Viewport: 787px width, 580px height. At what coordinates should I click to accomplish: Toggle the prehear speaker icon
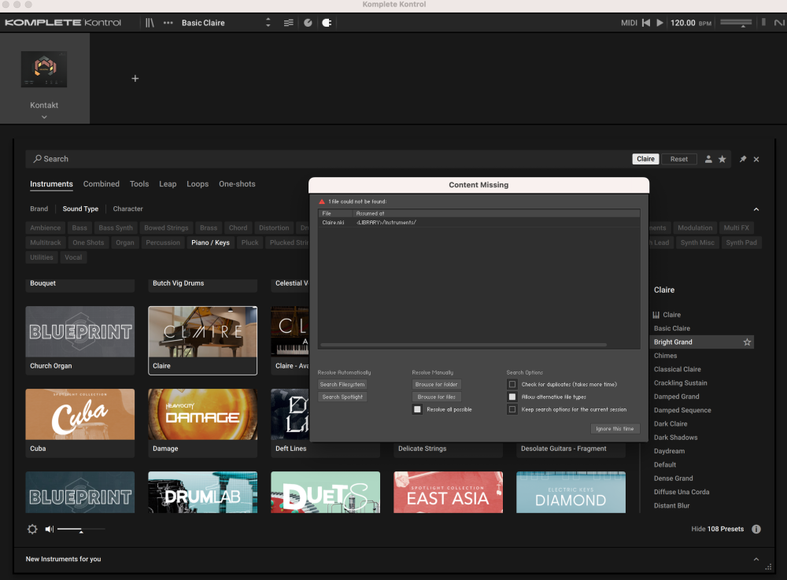[49, 529]
